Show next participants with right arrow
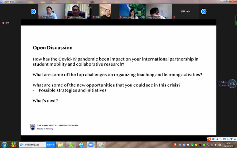The width and height of the screenshot is (237, 148). click(x=204, y=11)
